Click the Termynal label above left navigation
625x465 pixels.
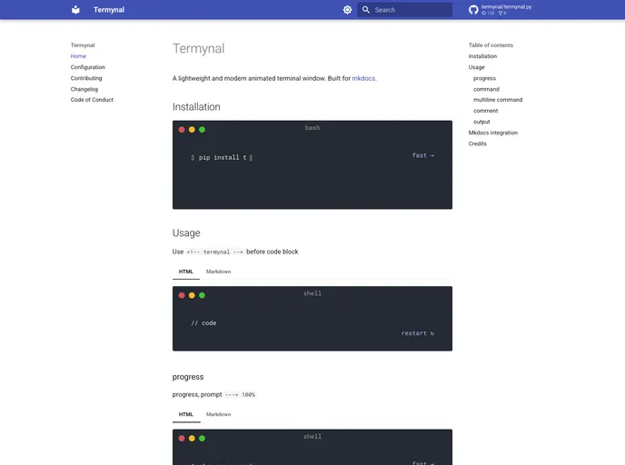(83, 45)
